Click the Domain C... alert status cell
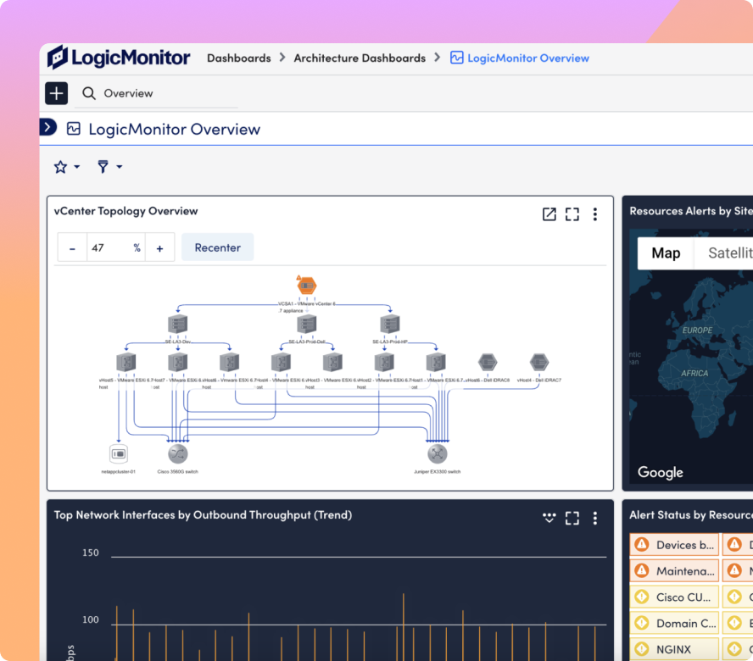 pos(674,623)
